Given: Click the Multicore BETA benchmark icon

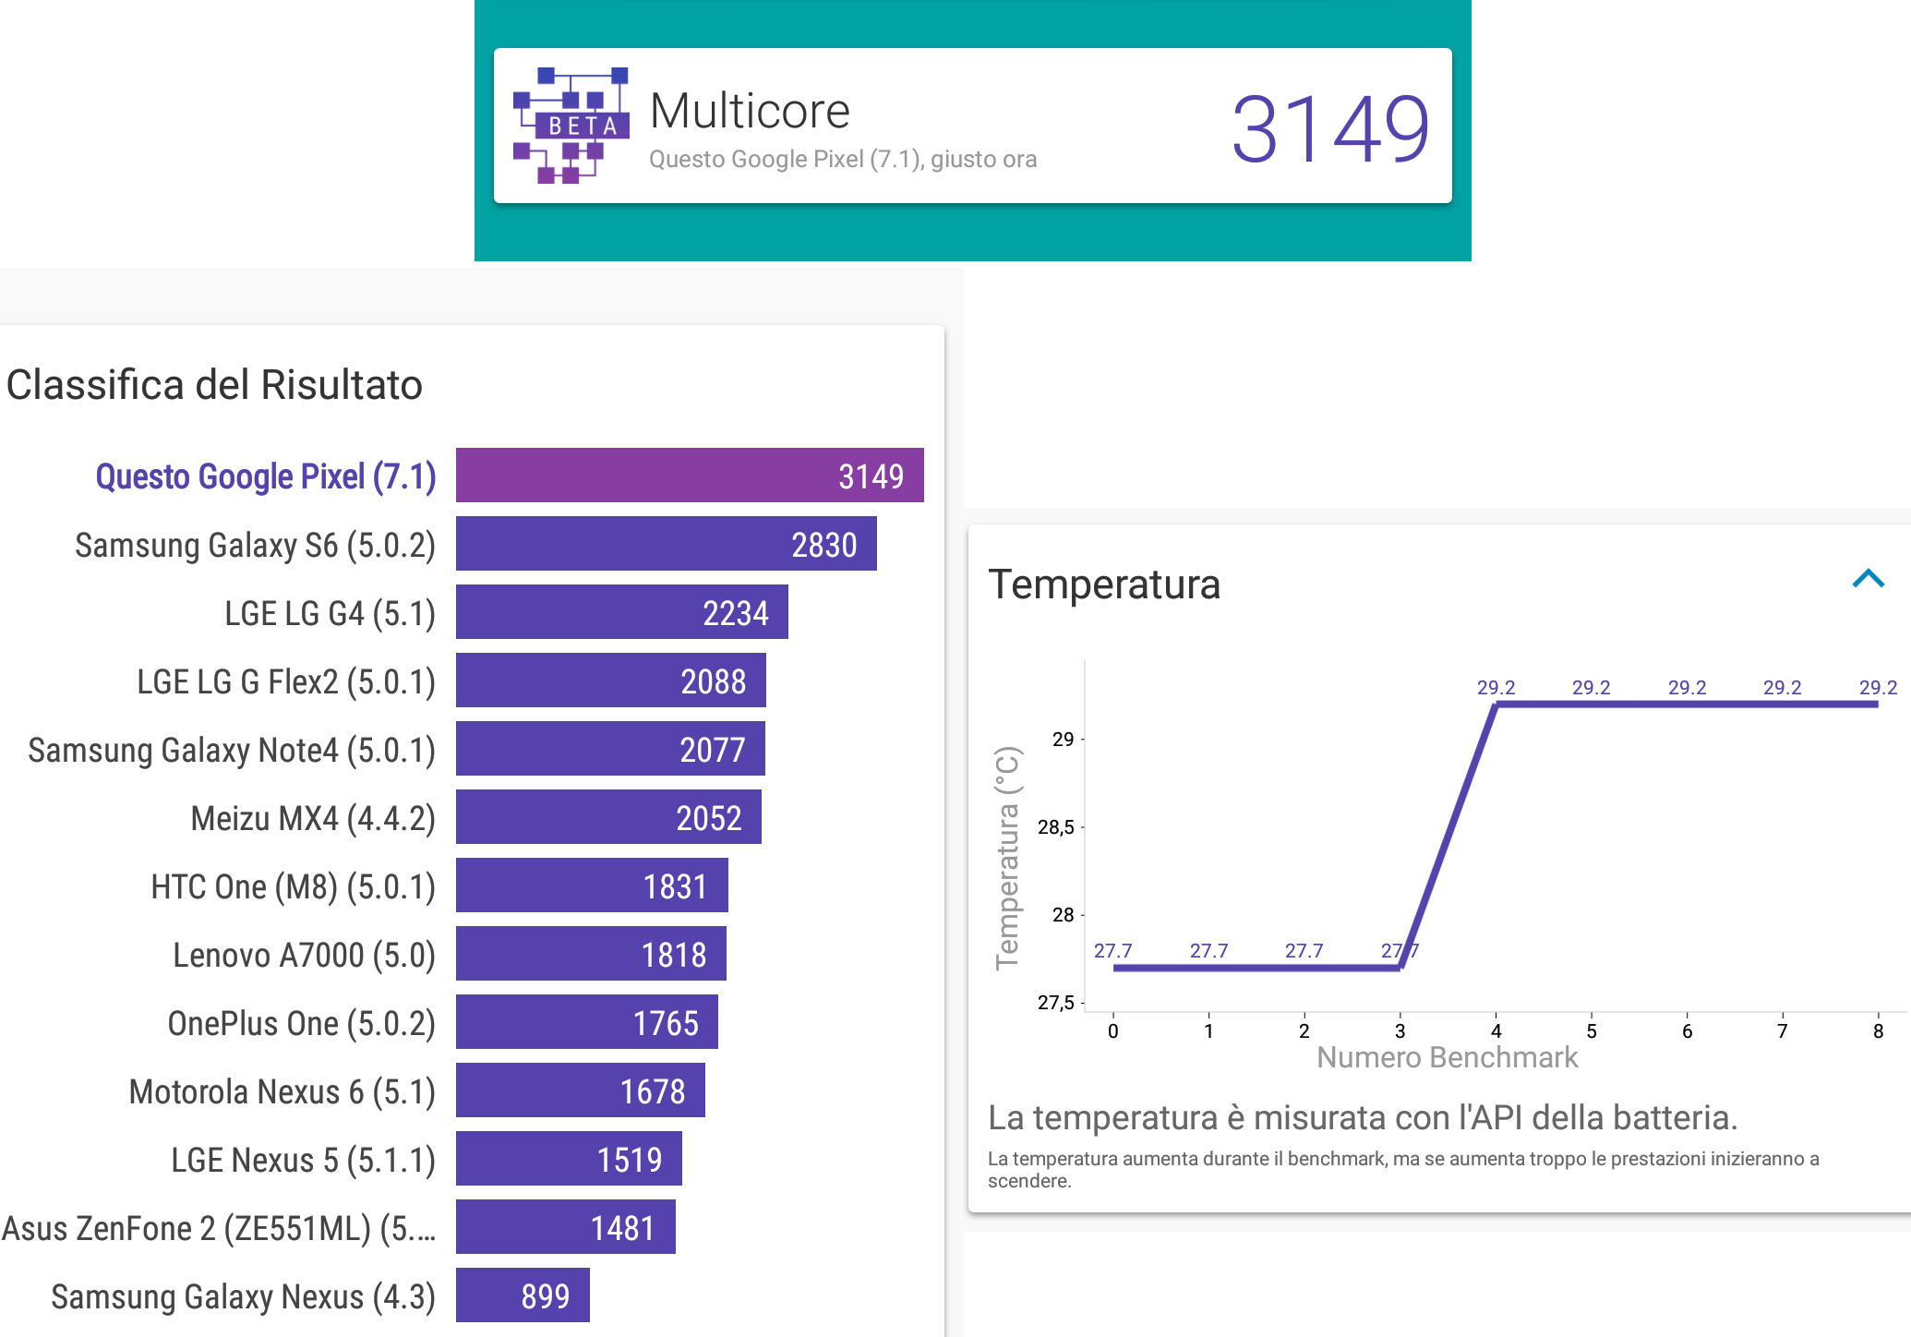Looking at the screenshot, I should tap(571, 125).
